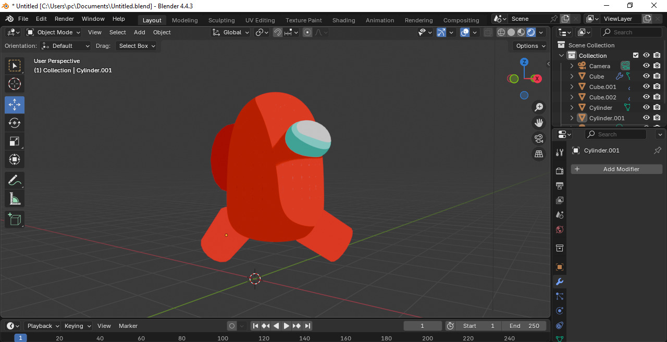Collapse the Collection in outliner
The height and width of the screenshot is (342, 667).
(561, 56)
